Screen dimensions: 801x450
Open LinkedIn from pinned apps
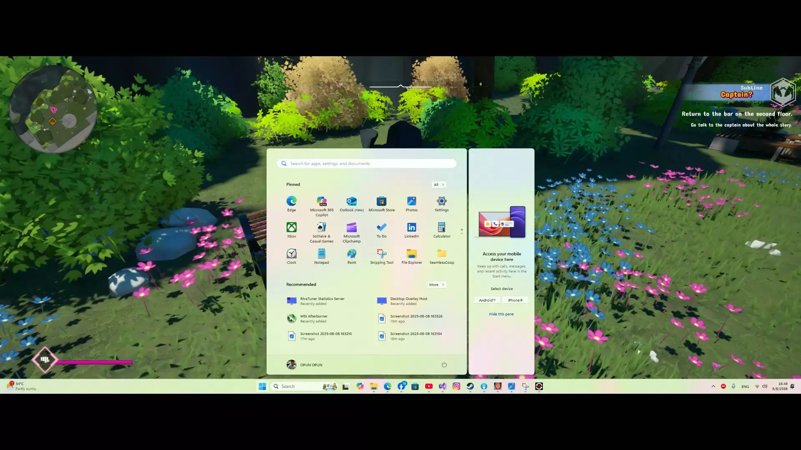[411, 230]
